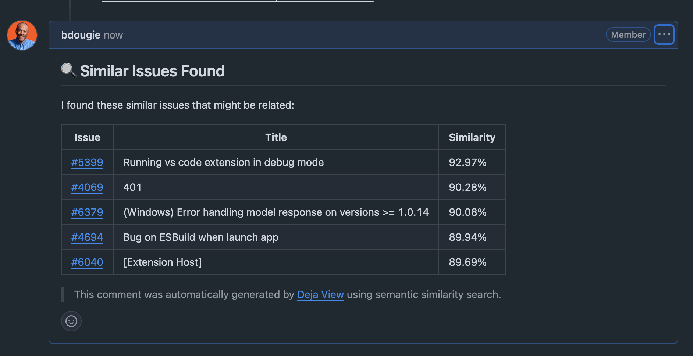The image size is (693, 356).
Task: Click the Similar Issues Found heading
Action: (152, 71)
